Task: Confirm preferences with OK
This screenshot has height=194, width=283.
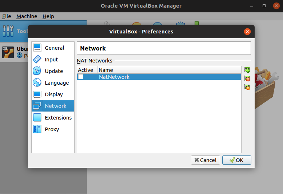Action: point(236,160)
